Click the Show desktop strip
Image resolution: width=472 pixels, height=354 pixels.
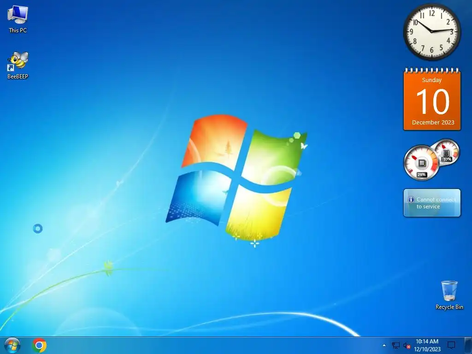tap(468, 345)
